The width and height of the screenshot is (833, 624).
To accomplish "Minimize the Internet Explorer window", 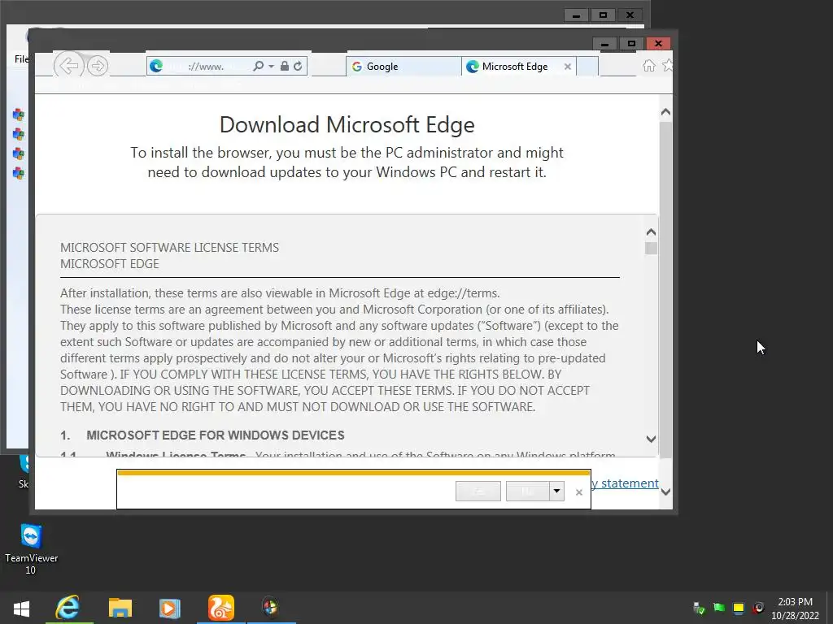I will click(604, 44).
